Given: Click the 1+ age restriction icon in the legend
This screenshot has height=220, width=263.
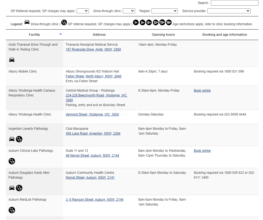Looking at the screenshot, I should 136,23.
